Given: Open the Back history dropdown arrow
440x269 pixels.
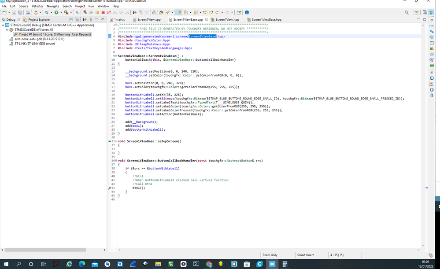Looking at the screenshot, I should tap(222, 12).
